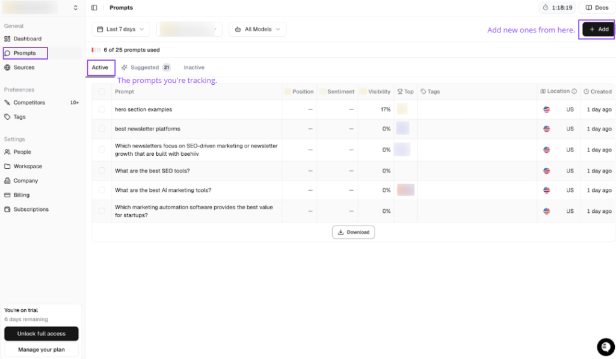This screenshot has width=616, height=359.
Task: Click the Competitors people icon
Action: point(7,103)
